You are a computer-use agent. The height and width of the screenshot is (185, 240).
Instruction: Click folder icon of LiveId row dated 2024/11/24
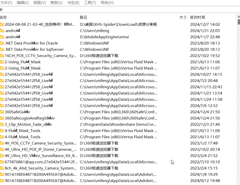[2, 99]
